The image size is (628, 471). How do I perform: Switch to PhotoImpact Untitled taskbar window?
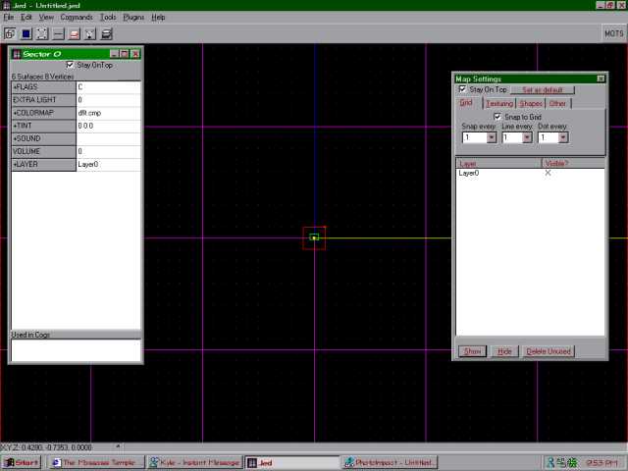pos(391,463)
